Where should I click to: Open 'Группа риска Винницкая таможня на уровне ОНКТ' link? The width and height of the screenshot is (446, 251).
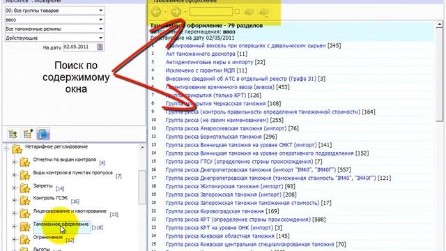coord(241,145)
